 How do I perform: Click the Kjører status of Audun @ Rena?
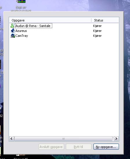(97, 26)
